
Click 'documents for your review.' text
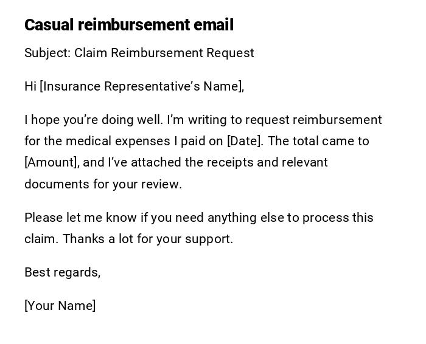[x=103, y=184]
